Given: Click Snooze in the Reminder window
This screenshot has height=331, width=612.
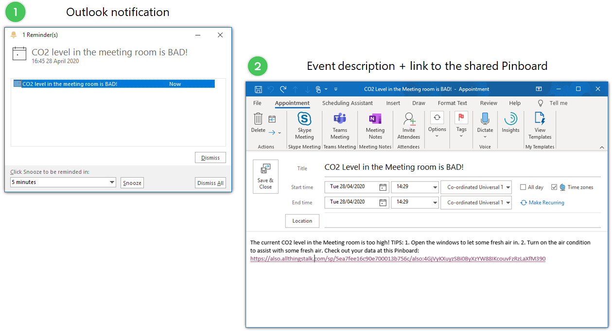Looking at the screenshot, I should 132,183.
